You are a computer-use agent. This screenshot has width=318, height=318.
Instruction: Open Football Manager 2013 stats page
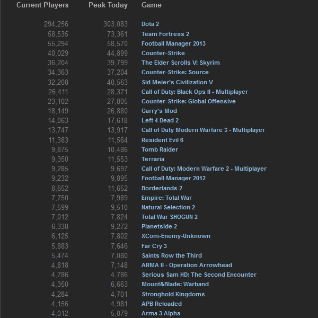(x=173, y=43)
